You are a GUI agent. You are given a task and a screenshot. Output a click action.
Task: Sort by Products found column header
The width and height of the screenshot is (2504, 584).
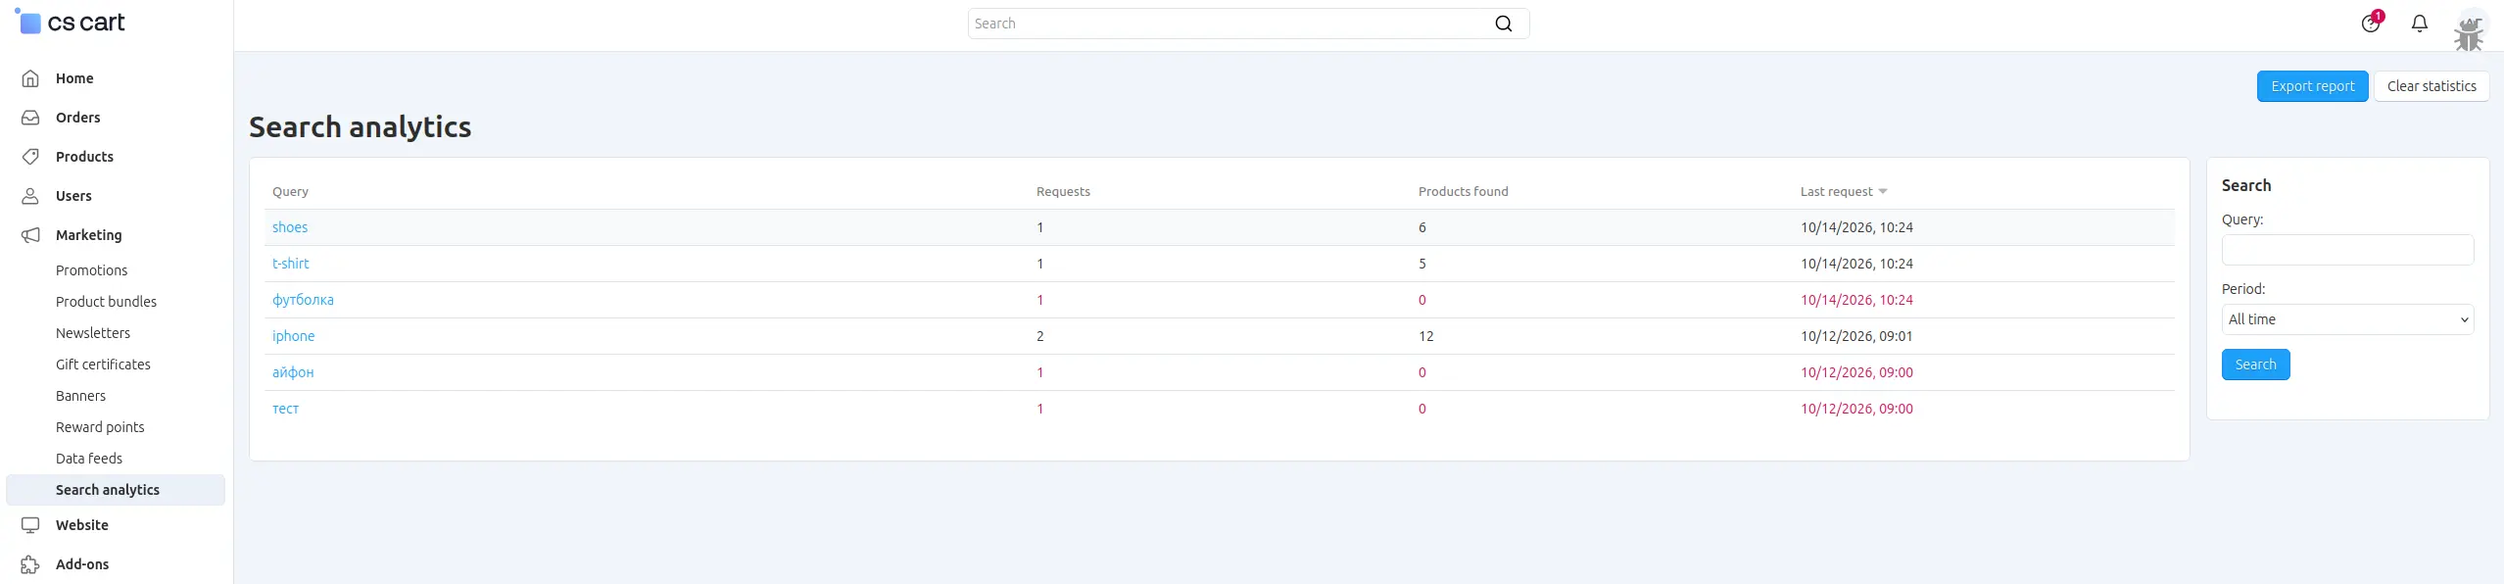(1463, 192)
